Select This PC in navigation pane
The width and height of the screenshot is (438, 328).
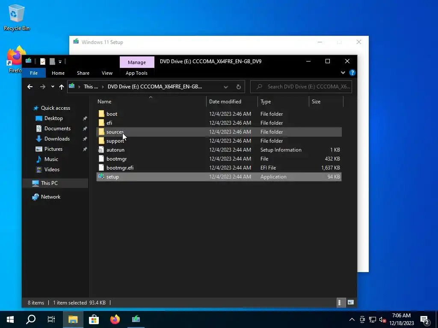tap(49, 183)
